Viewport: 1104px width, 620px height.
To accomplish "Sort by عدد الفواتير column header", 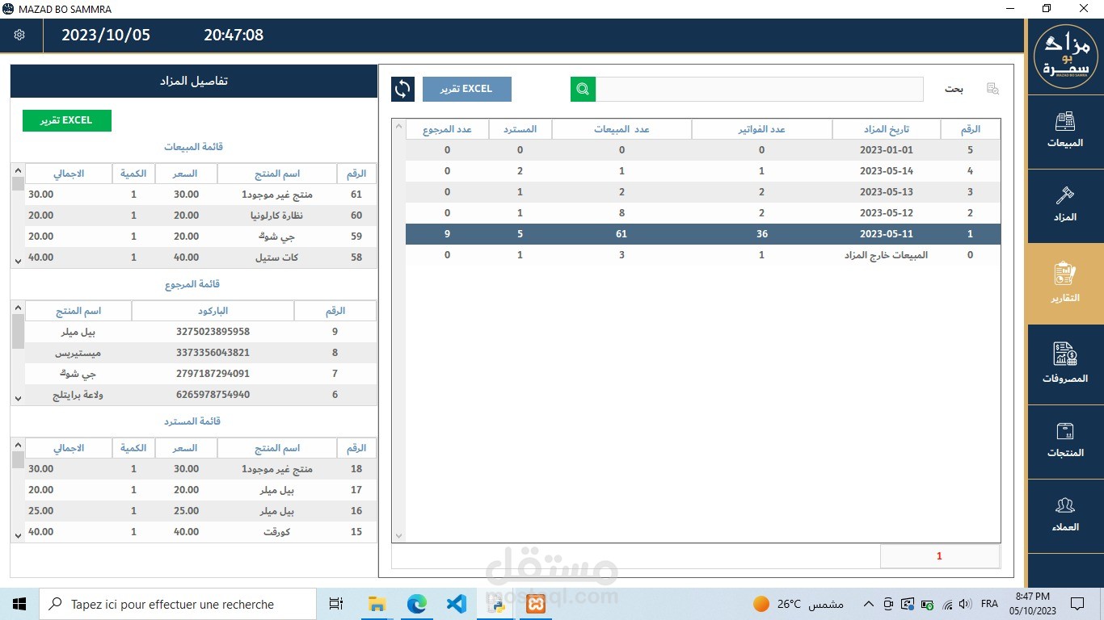I will click(762, 129).
